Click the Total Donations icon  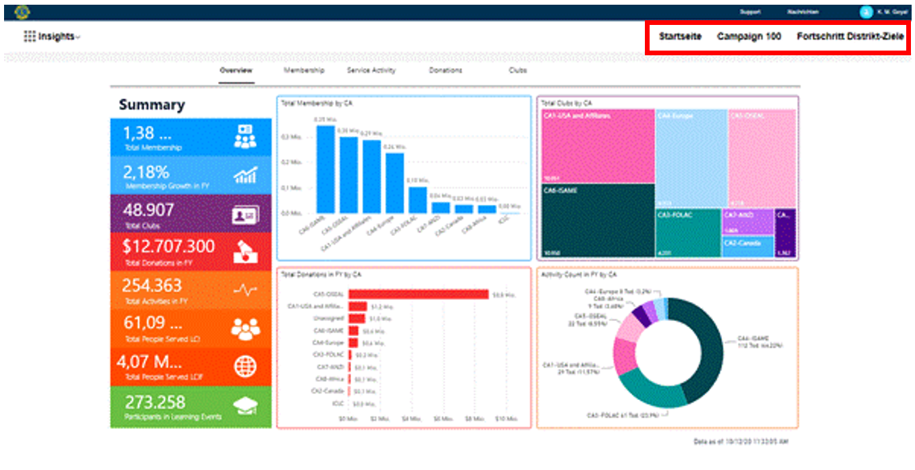[244, 254]
